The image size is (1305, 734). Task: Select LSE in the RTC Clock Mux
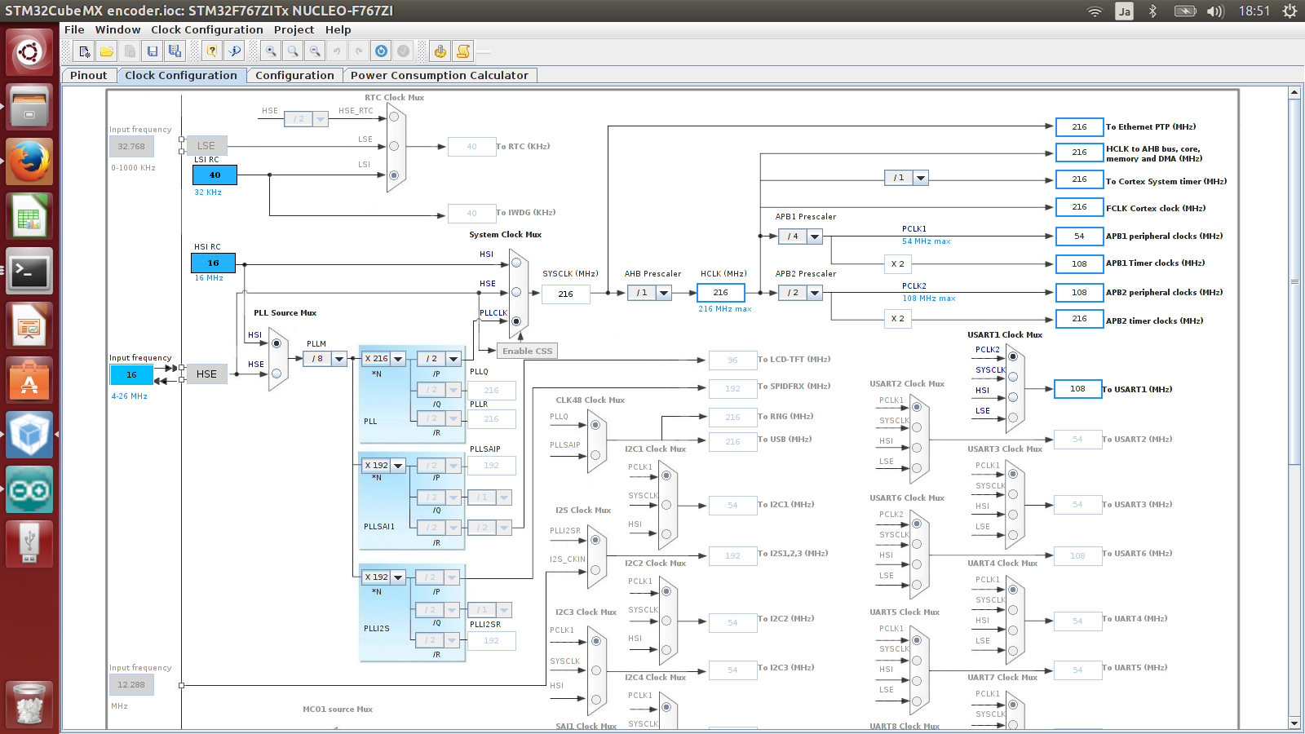click(x=394, y=146)
